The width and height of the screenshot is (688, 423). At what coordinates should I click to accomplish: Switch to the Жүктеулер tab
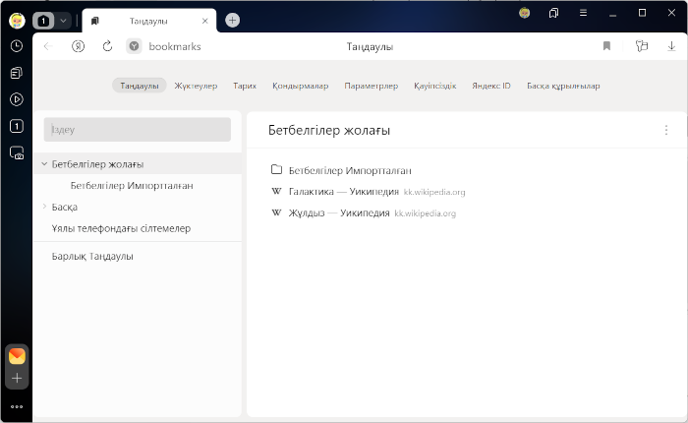(196, 86)
